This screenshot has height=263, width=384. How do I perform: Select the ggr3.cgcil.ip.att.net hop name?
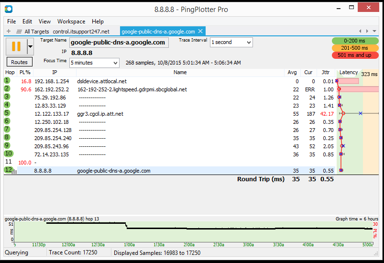click(100, 114)
